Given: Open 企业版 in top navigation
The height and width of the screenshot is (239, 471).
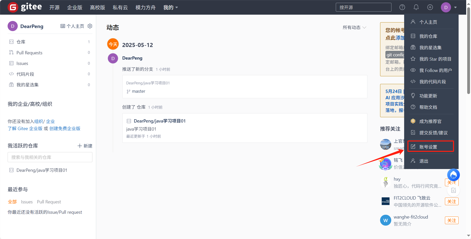Looking at the screenshot, I should 75,8.
